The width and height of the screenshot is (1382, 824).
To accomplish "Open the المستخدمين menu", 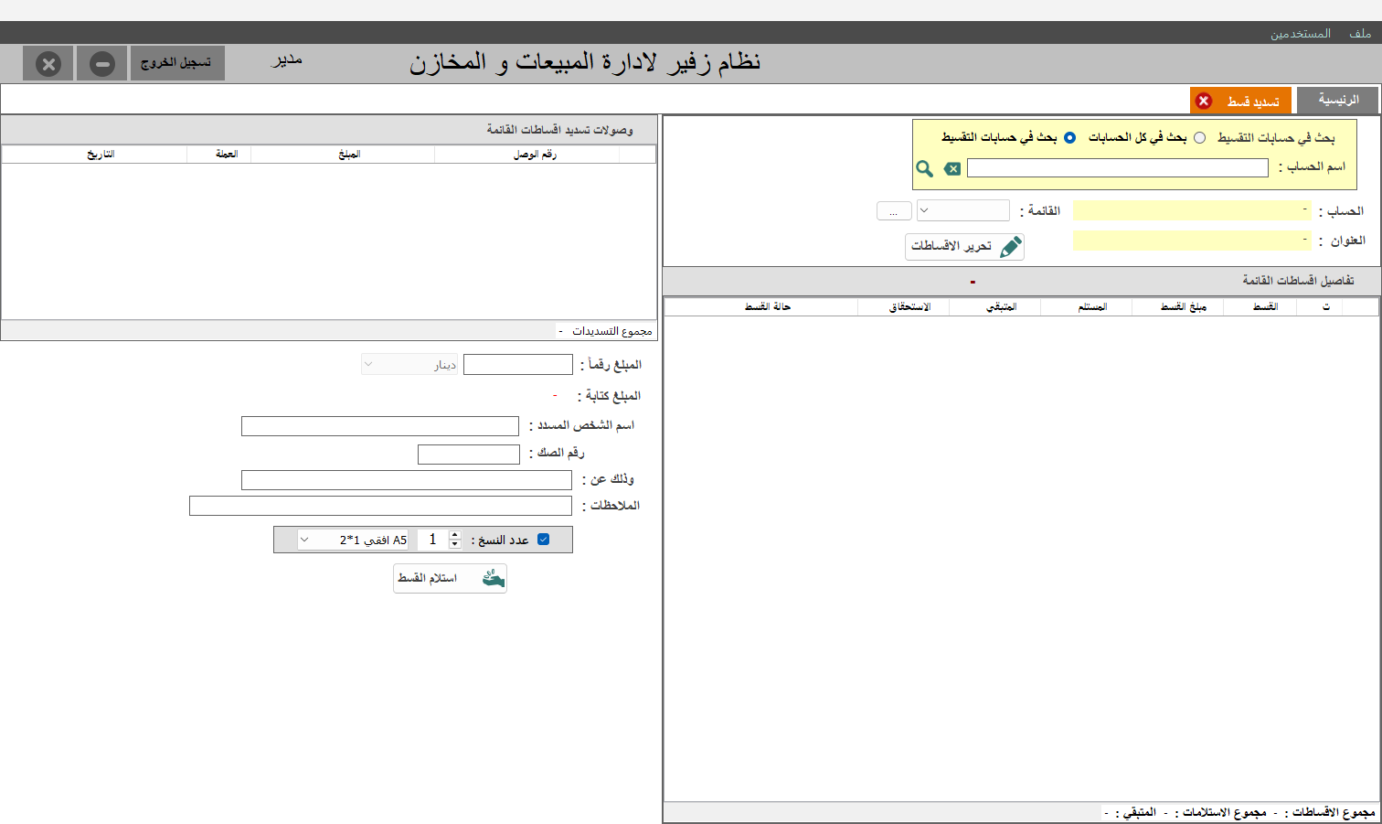I will pos(1300,33).
